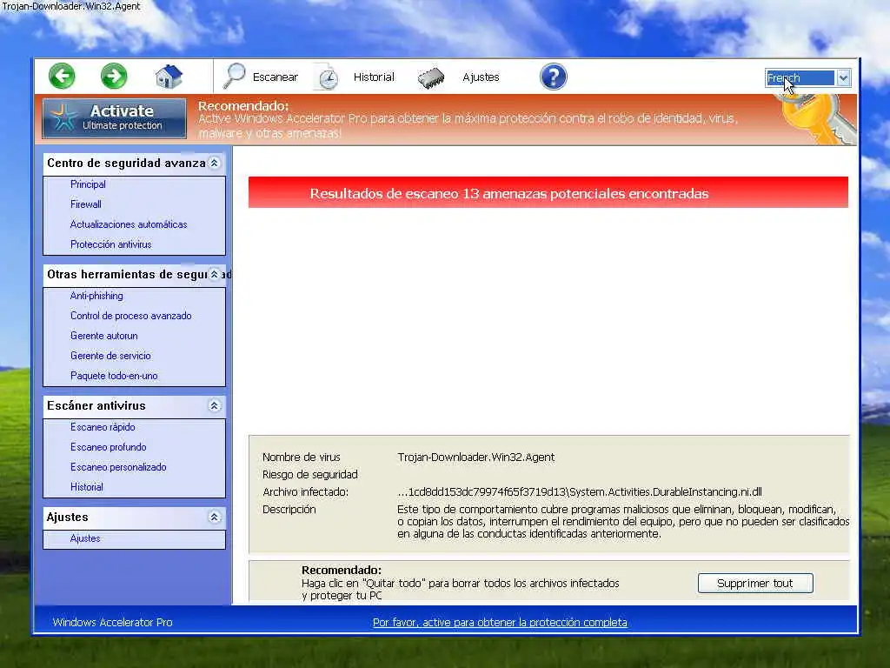Collapse the Ajustes sidebar section
Image resolution: width=890 pixels, height=668 pixels.
(214, 517)
